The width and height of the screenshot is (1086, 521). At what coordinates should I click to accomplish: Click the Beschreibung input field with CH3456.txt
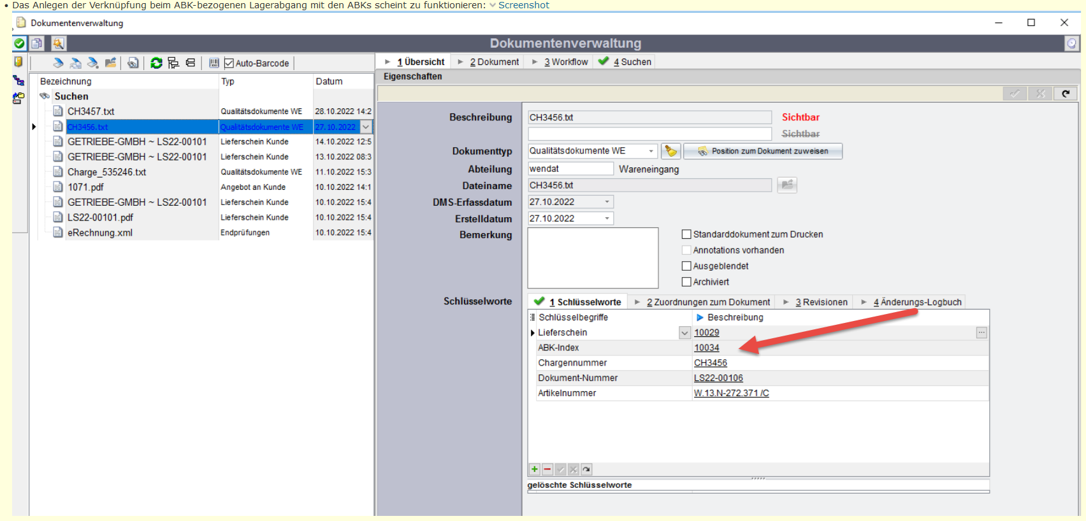(x=649, y=117)
